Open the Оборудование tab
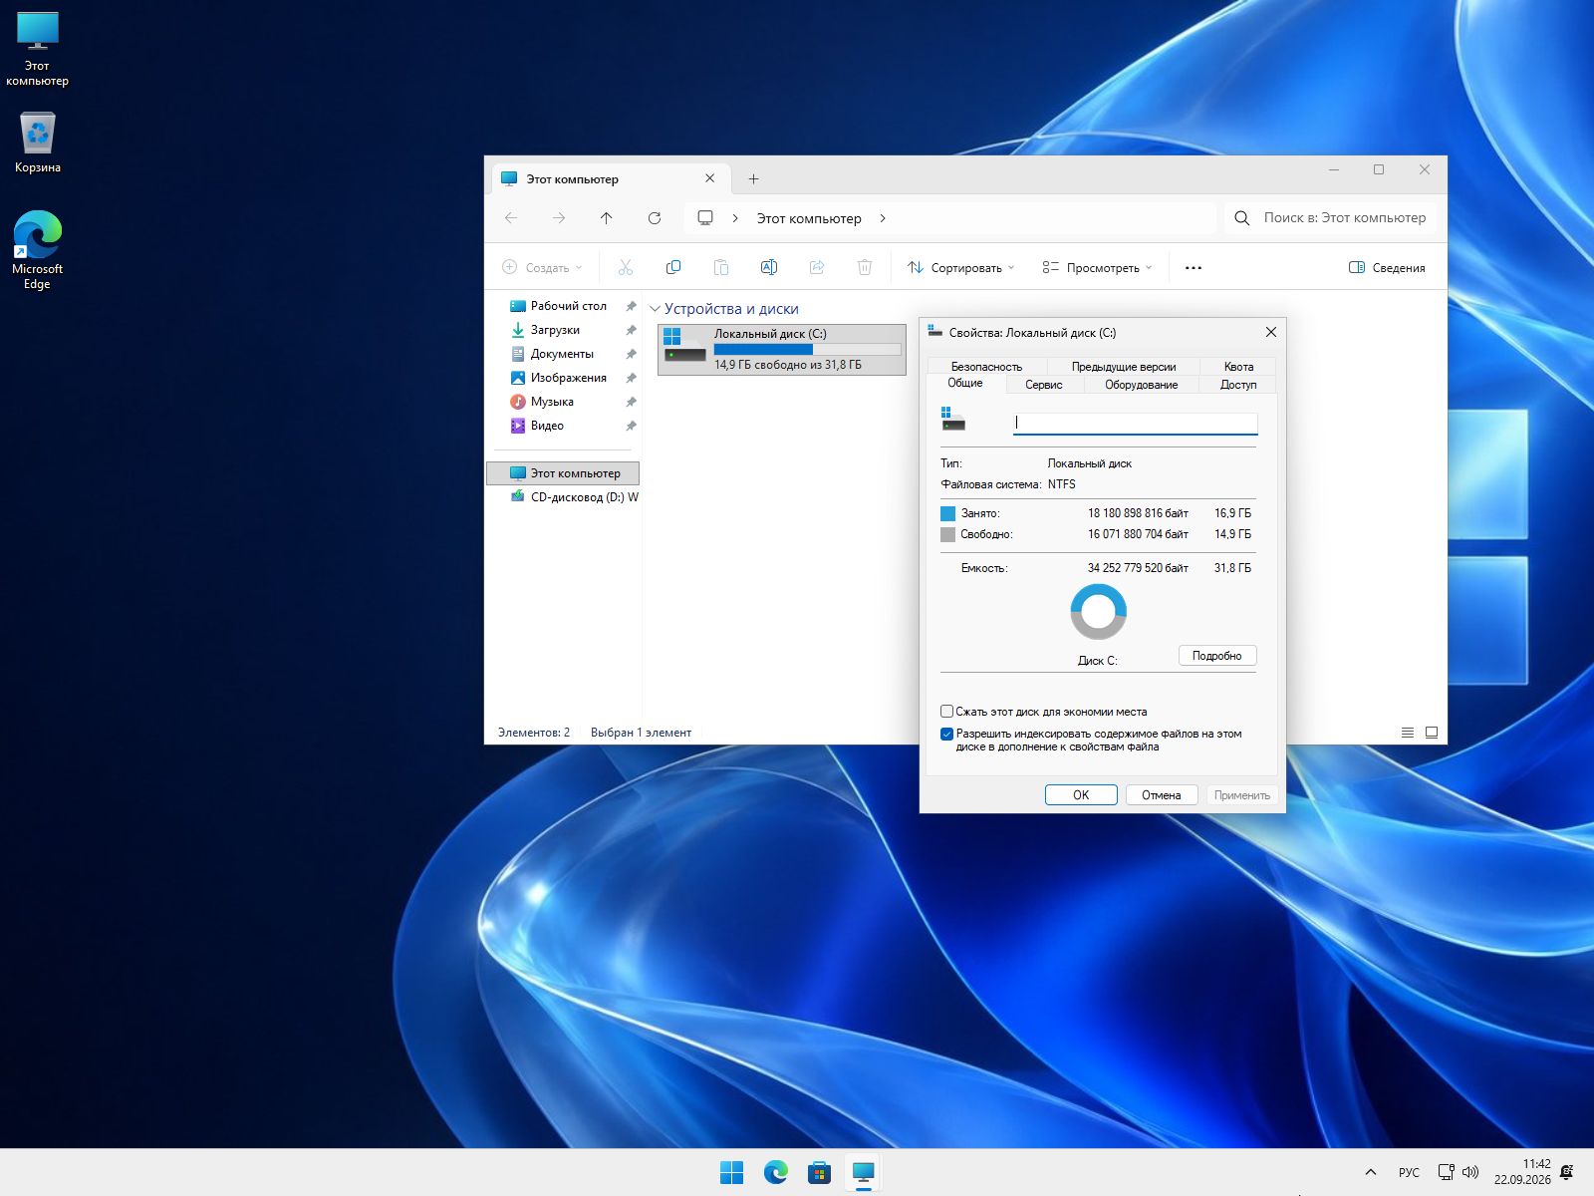 (x=1141, y=385)
